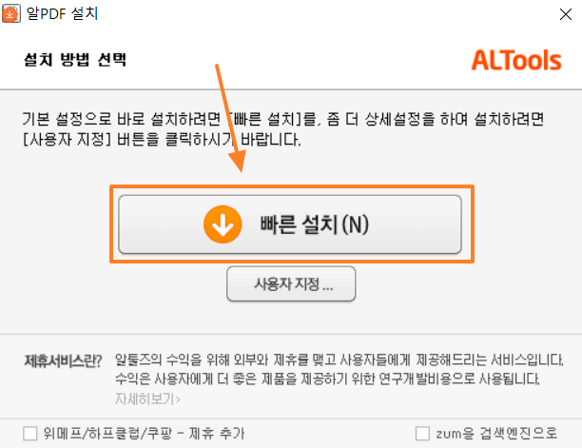Viewport: 582px width, 448px height.
Task: Click the instruction text mentioning [사용자 지정]
Action: (162, 140)
